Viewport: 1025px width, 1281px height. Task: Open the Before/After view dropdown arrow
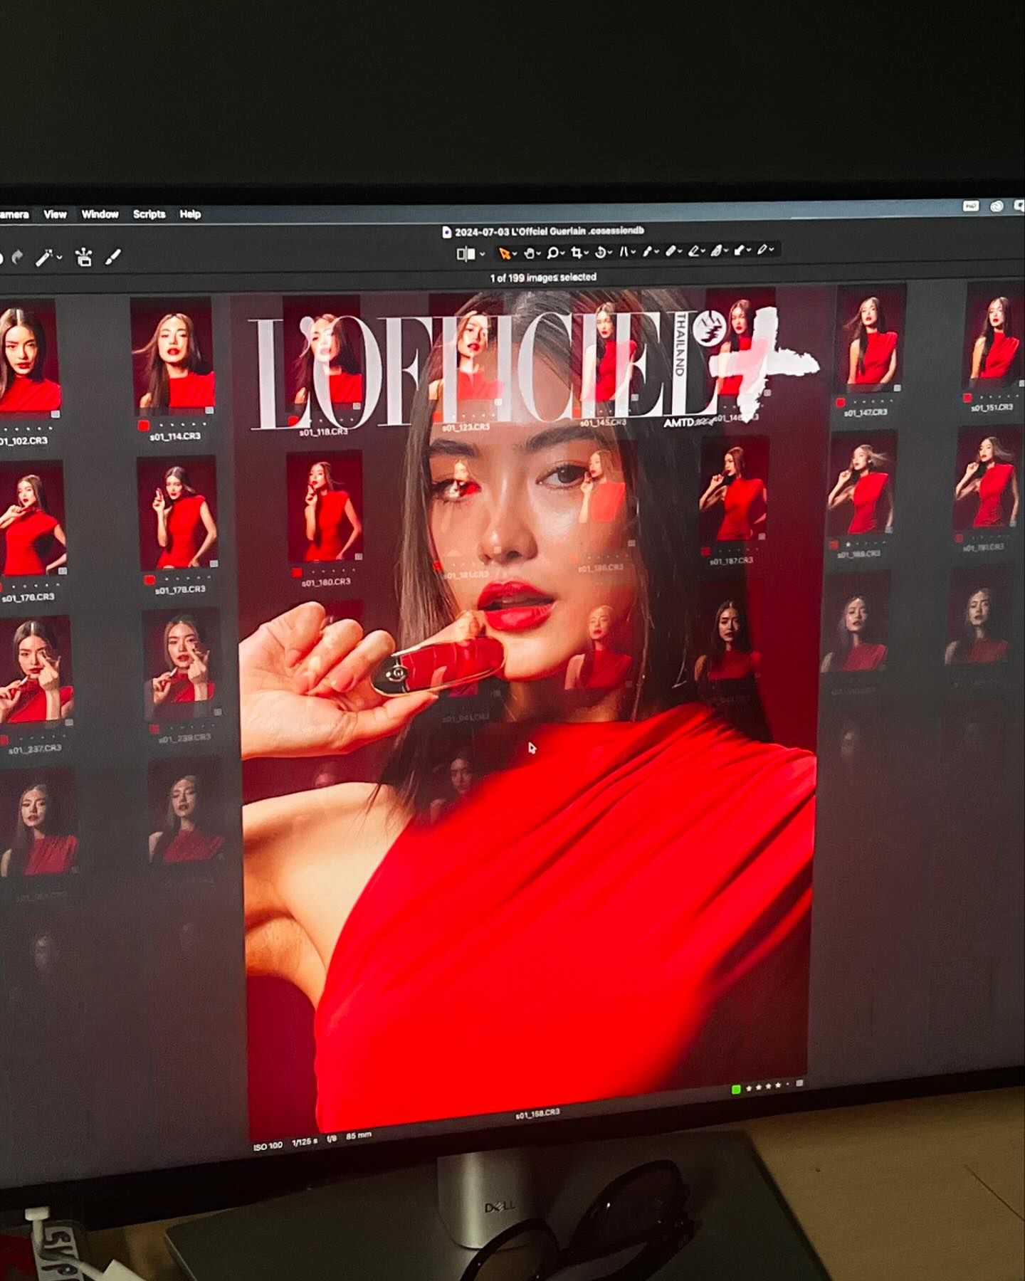click(482, 254)
